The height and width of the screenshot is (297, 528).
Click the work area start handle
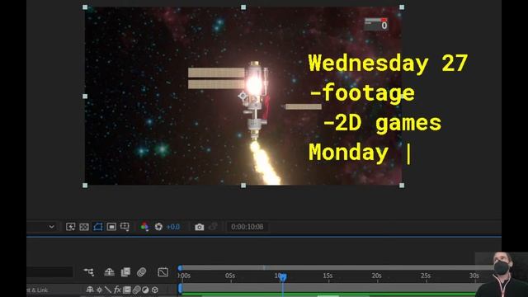(x=180, y=288)
